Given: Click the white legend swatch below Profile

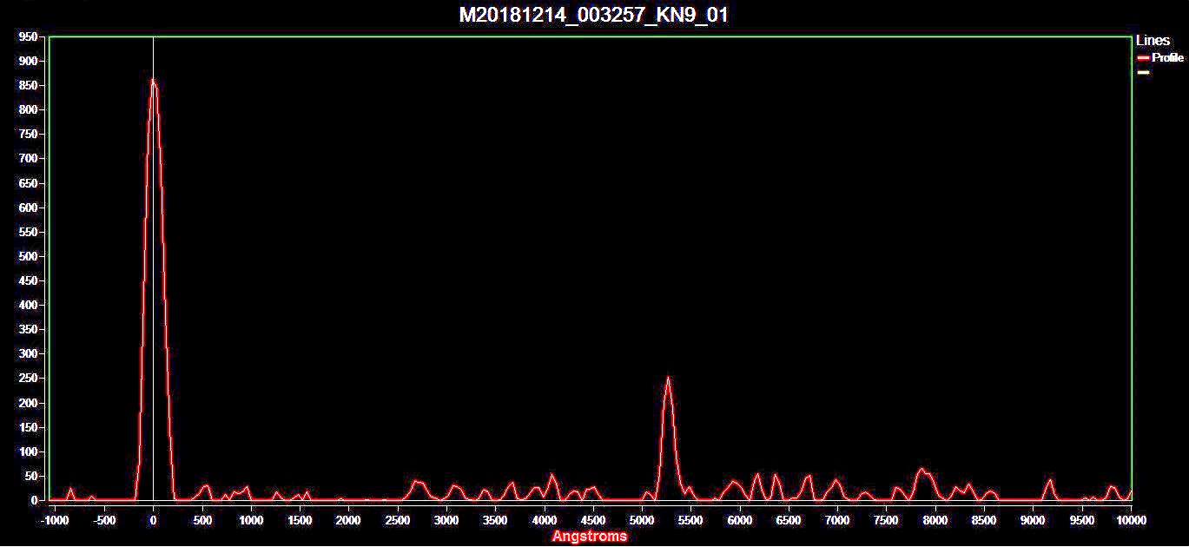Looking at the screenshot, I should pos(1143,73).
